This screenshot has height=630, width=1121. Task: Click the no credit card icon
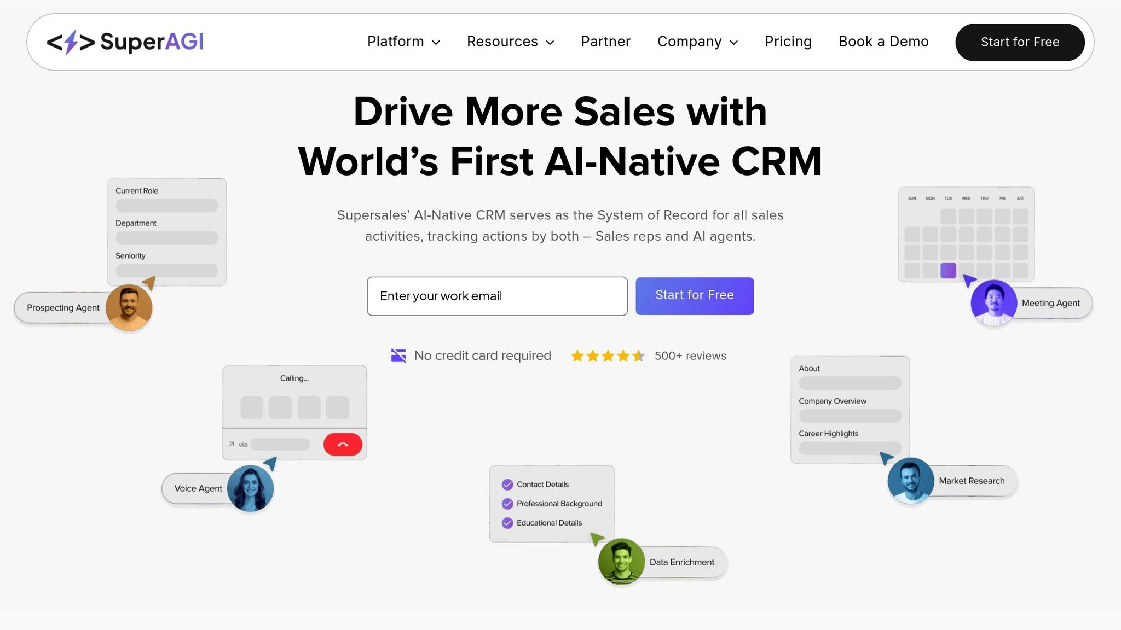(x=398, y=355)
